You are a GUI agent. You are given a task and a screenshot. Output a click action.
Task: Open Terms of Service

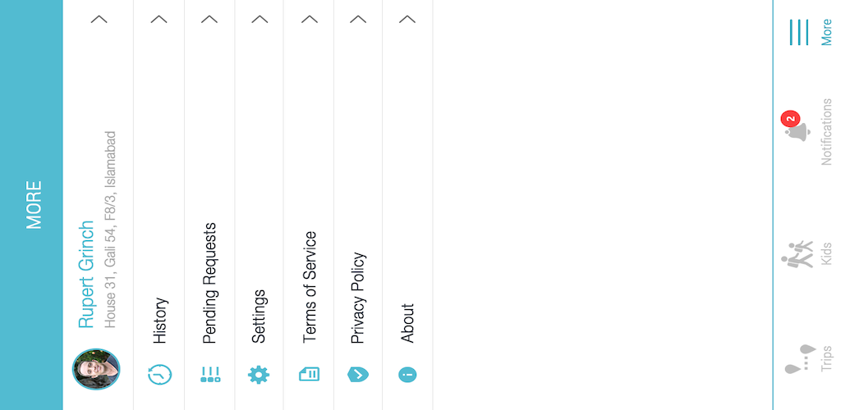(309, 287)
